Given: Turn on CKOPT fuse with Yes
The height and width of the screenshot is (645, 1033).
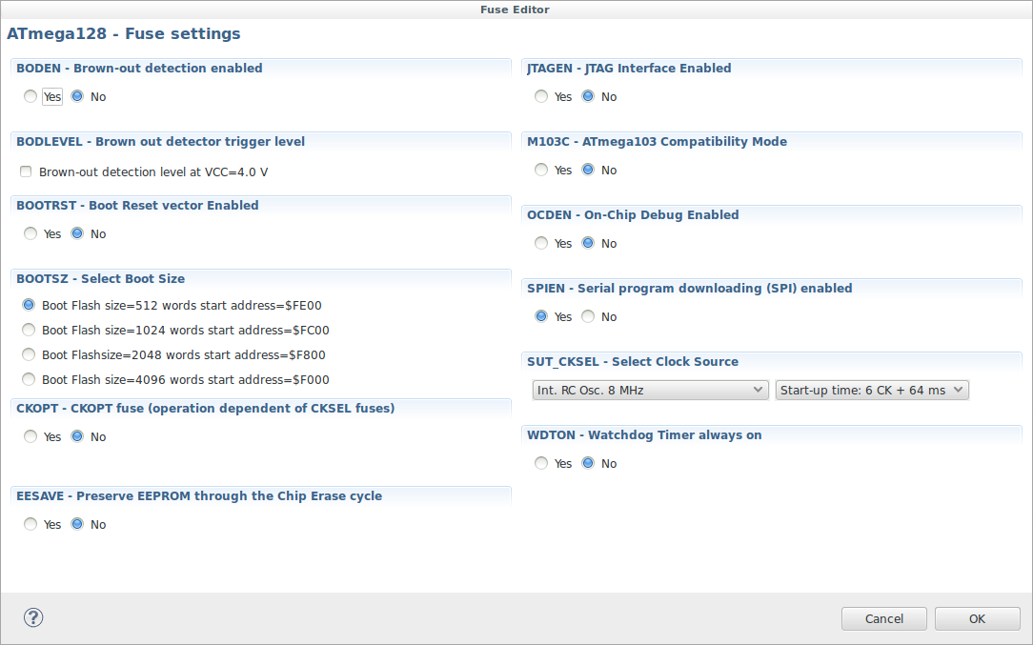Looking at the screenshot, I should pos(31,436).
